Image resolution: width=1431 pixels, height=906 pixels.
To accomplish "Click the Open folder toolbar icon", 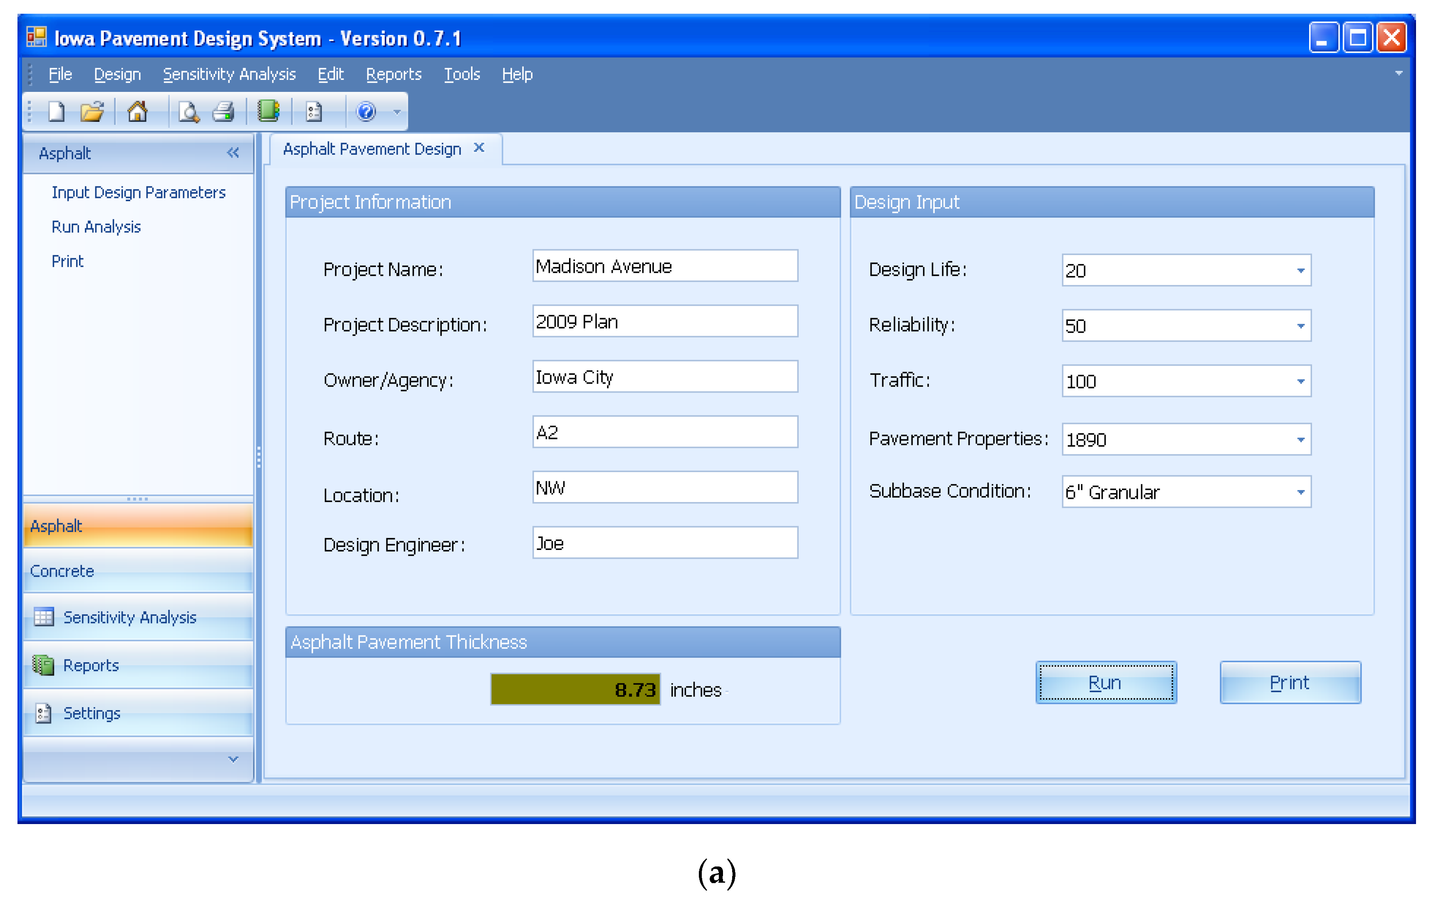I will pos(92,112).
